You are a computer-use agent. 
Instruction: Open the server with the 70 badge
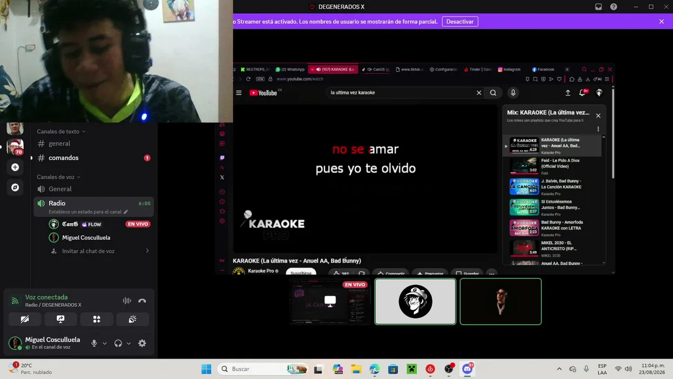point(15,147)
